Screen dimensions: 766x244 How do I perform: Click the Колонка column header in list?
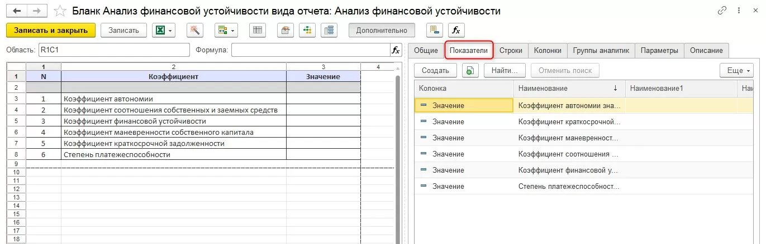464,88
